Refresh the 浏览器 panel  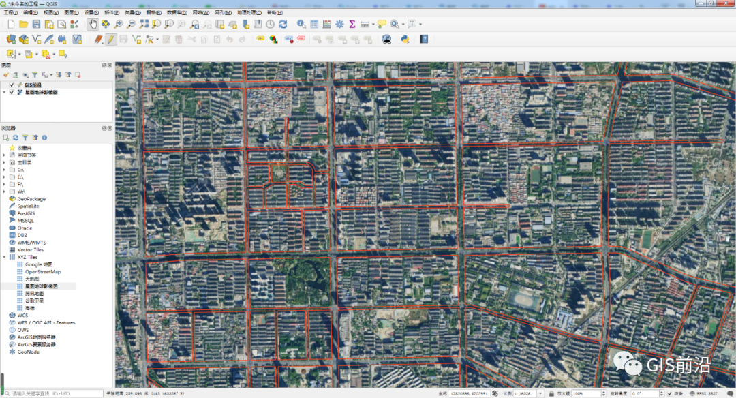coord(16,137)
